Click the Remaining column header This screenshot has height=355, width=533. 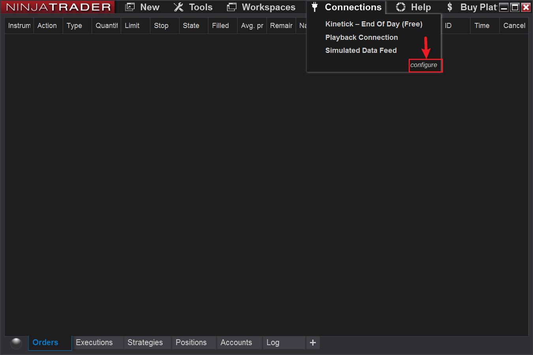281,26
